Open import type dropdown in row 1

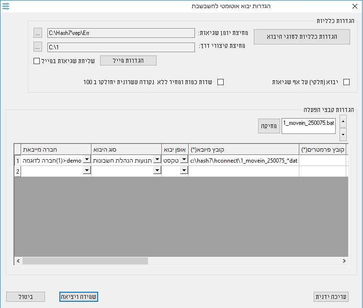pos(157,159)
